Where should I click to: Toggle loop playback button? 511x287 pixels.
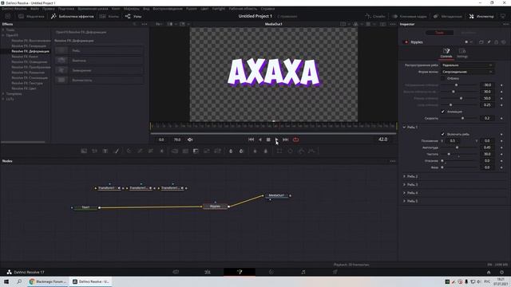click(x=296, y=140)
